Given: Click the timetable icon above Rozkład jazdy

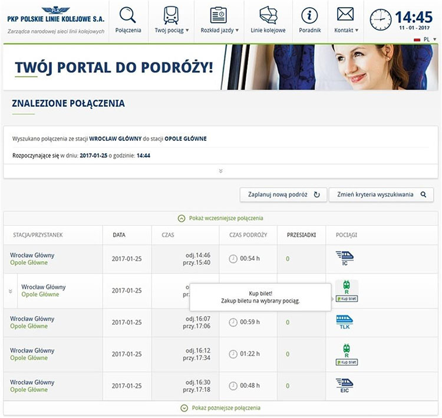Looking at the screenshot, I should pos(219,14).
